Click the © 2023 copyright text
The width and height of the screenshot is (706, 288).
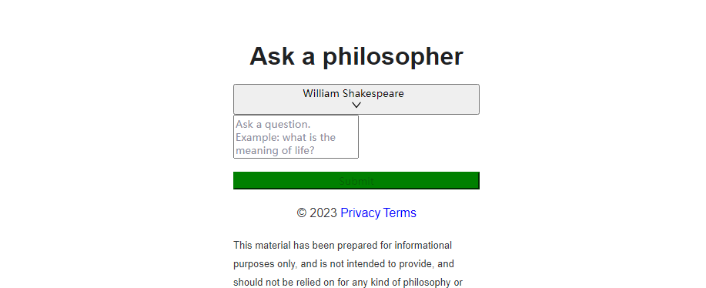316,213
